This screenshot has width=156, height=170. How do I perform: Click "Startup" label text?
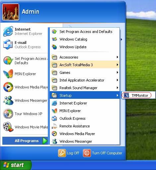click(x=65, y=95)
